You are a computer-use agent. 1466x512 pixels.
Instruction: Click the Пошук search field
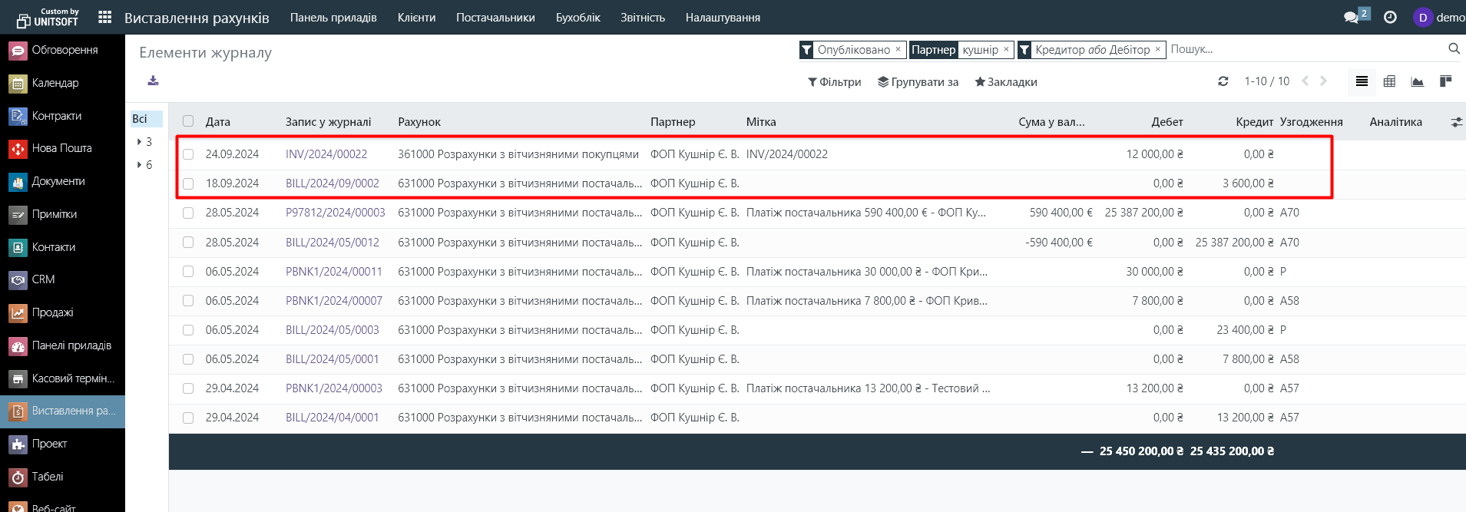click(x=1306, y=49)
